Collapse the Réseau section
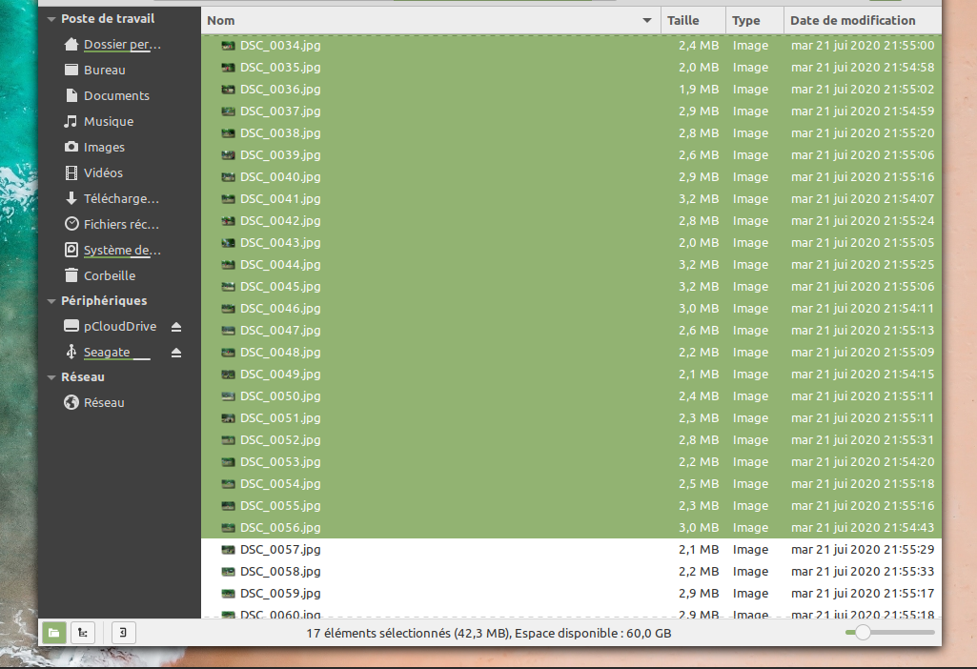977x669 pixels. coord(51,376)
